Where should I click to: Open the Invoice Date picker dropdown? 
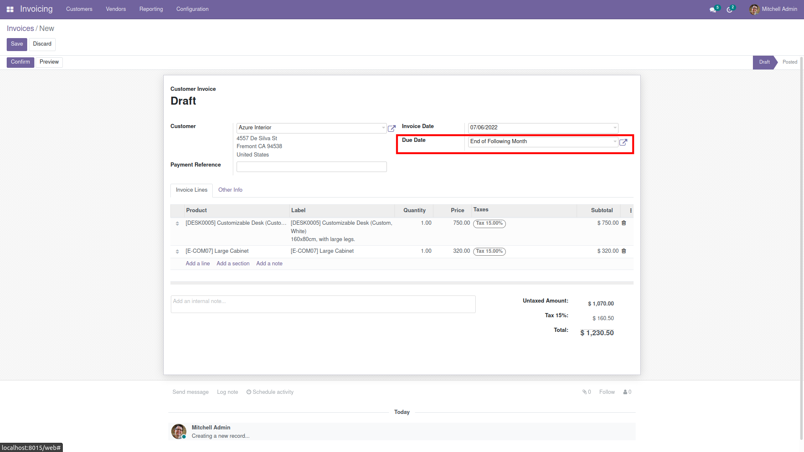pos(615,128)
